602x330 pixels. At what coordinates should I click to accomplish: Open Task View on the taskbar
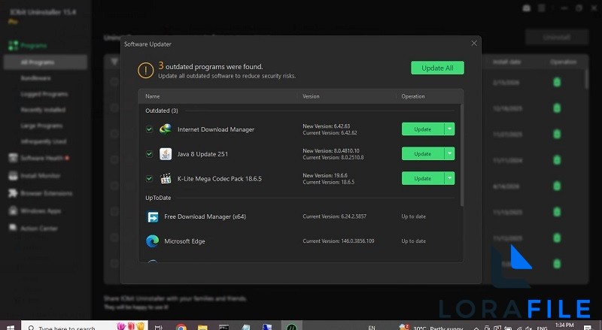[158, 327]
